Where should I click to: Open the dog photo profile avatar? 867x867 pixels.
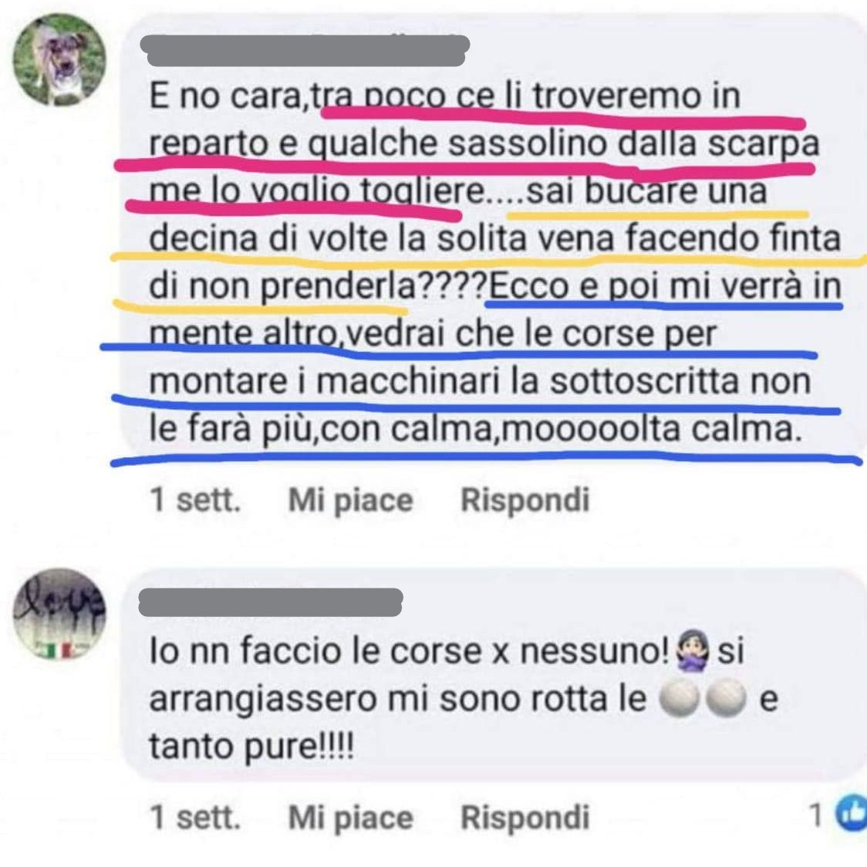tap(59, 59)
